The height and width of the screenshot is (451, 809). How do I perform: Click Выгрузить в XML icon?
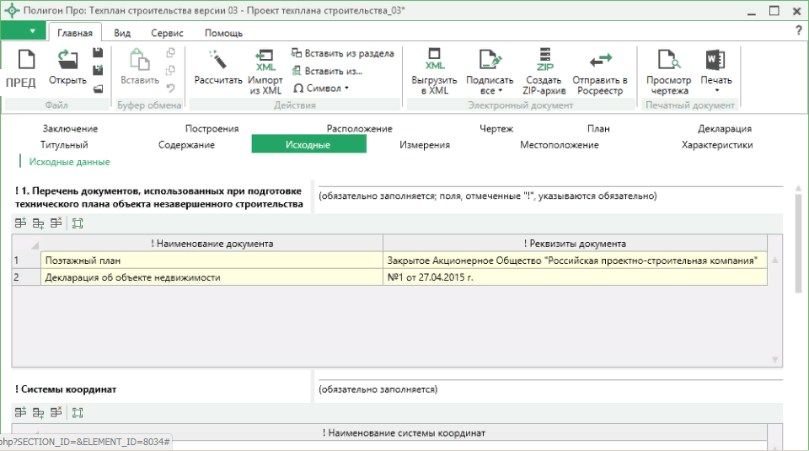[434, 61]
